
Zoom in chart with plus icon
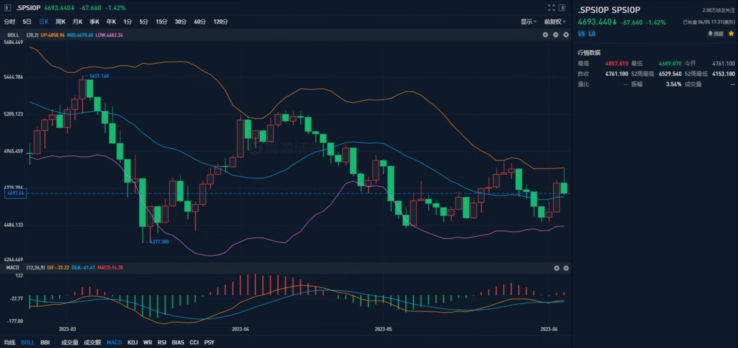(545, 35)
